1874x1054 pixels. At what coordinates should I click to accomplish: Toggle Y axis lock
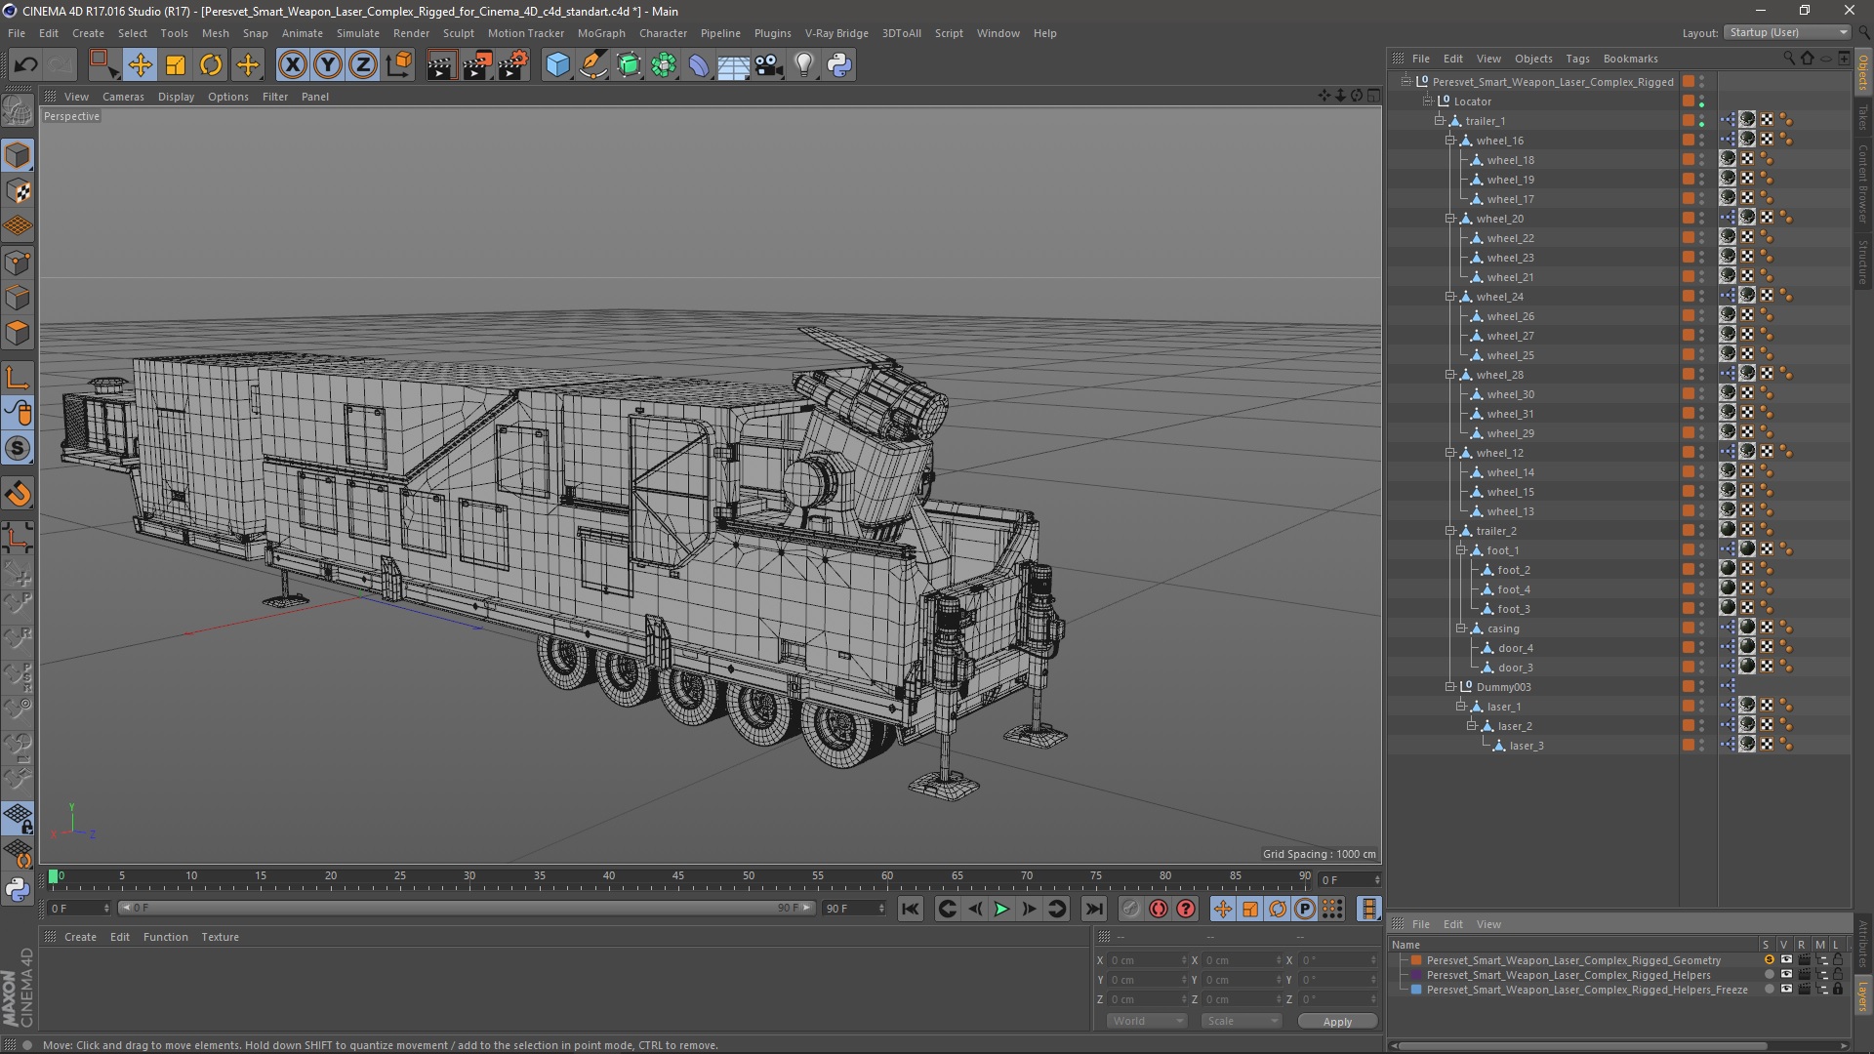click(x=328, y=65)
